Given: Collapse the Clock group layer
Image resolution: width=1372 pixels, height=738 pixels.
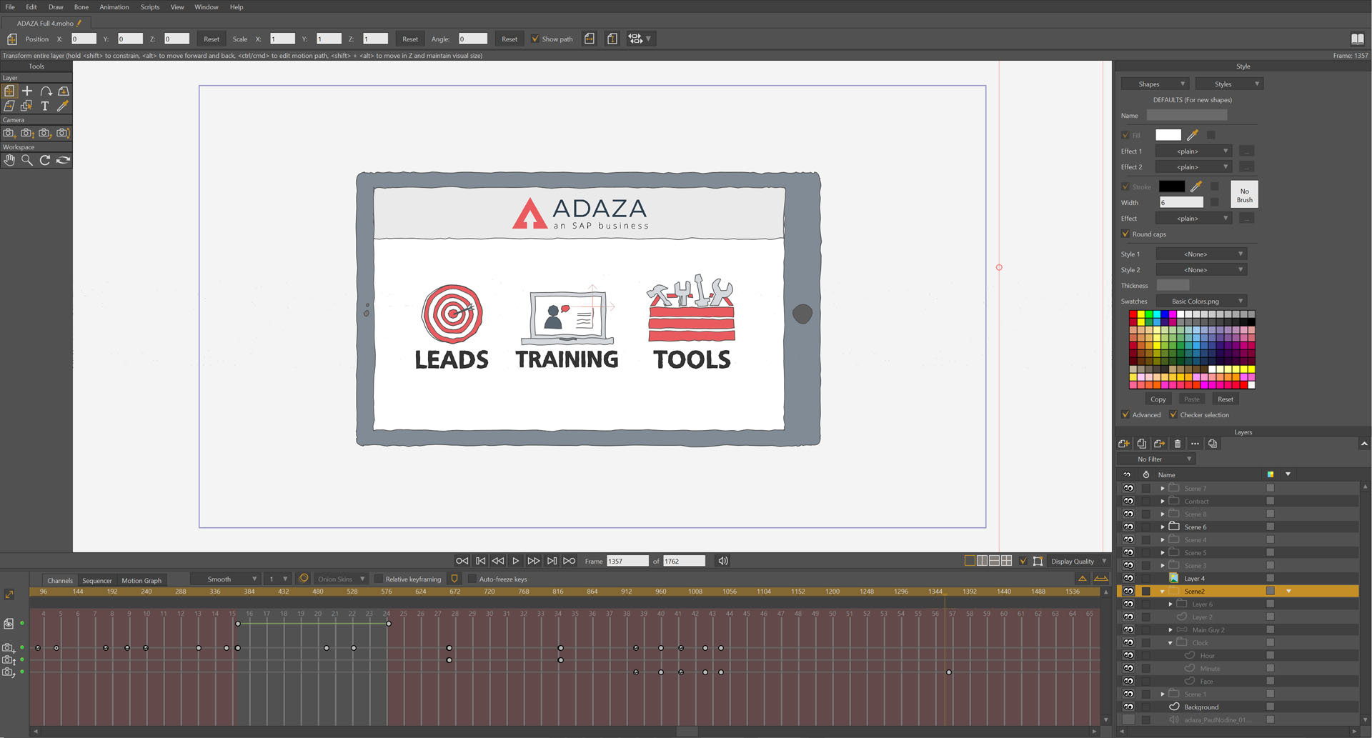Looking at the screenshot, I should pos(1170,643).
